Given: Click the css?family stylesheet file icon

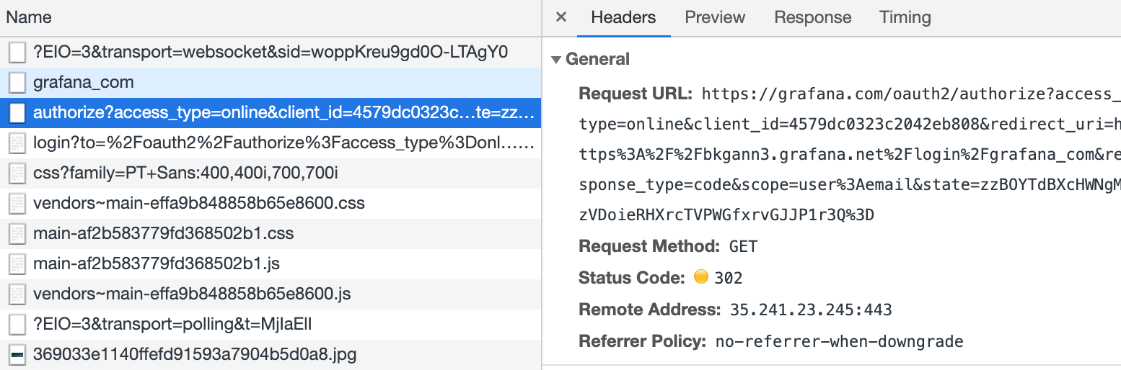Looking at the screenshot, I should click(x=17, y=173).
